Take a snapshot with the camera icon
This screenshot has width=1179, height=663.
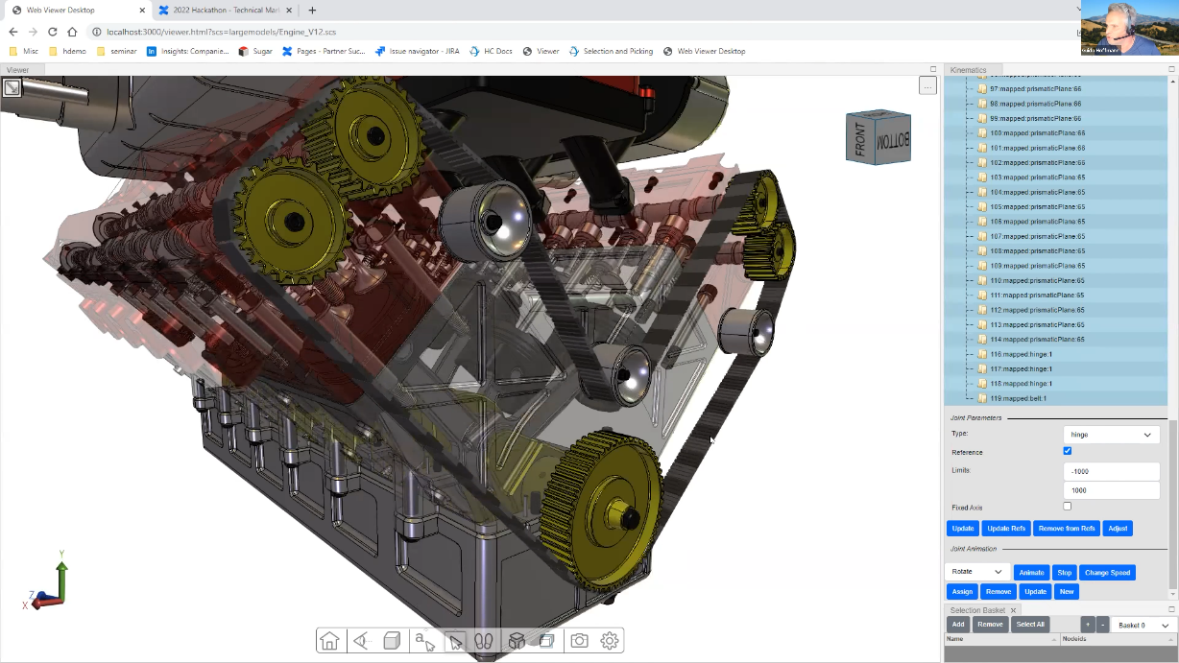pos(579,641)
